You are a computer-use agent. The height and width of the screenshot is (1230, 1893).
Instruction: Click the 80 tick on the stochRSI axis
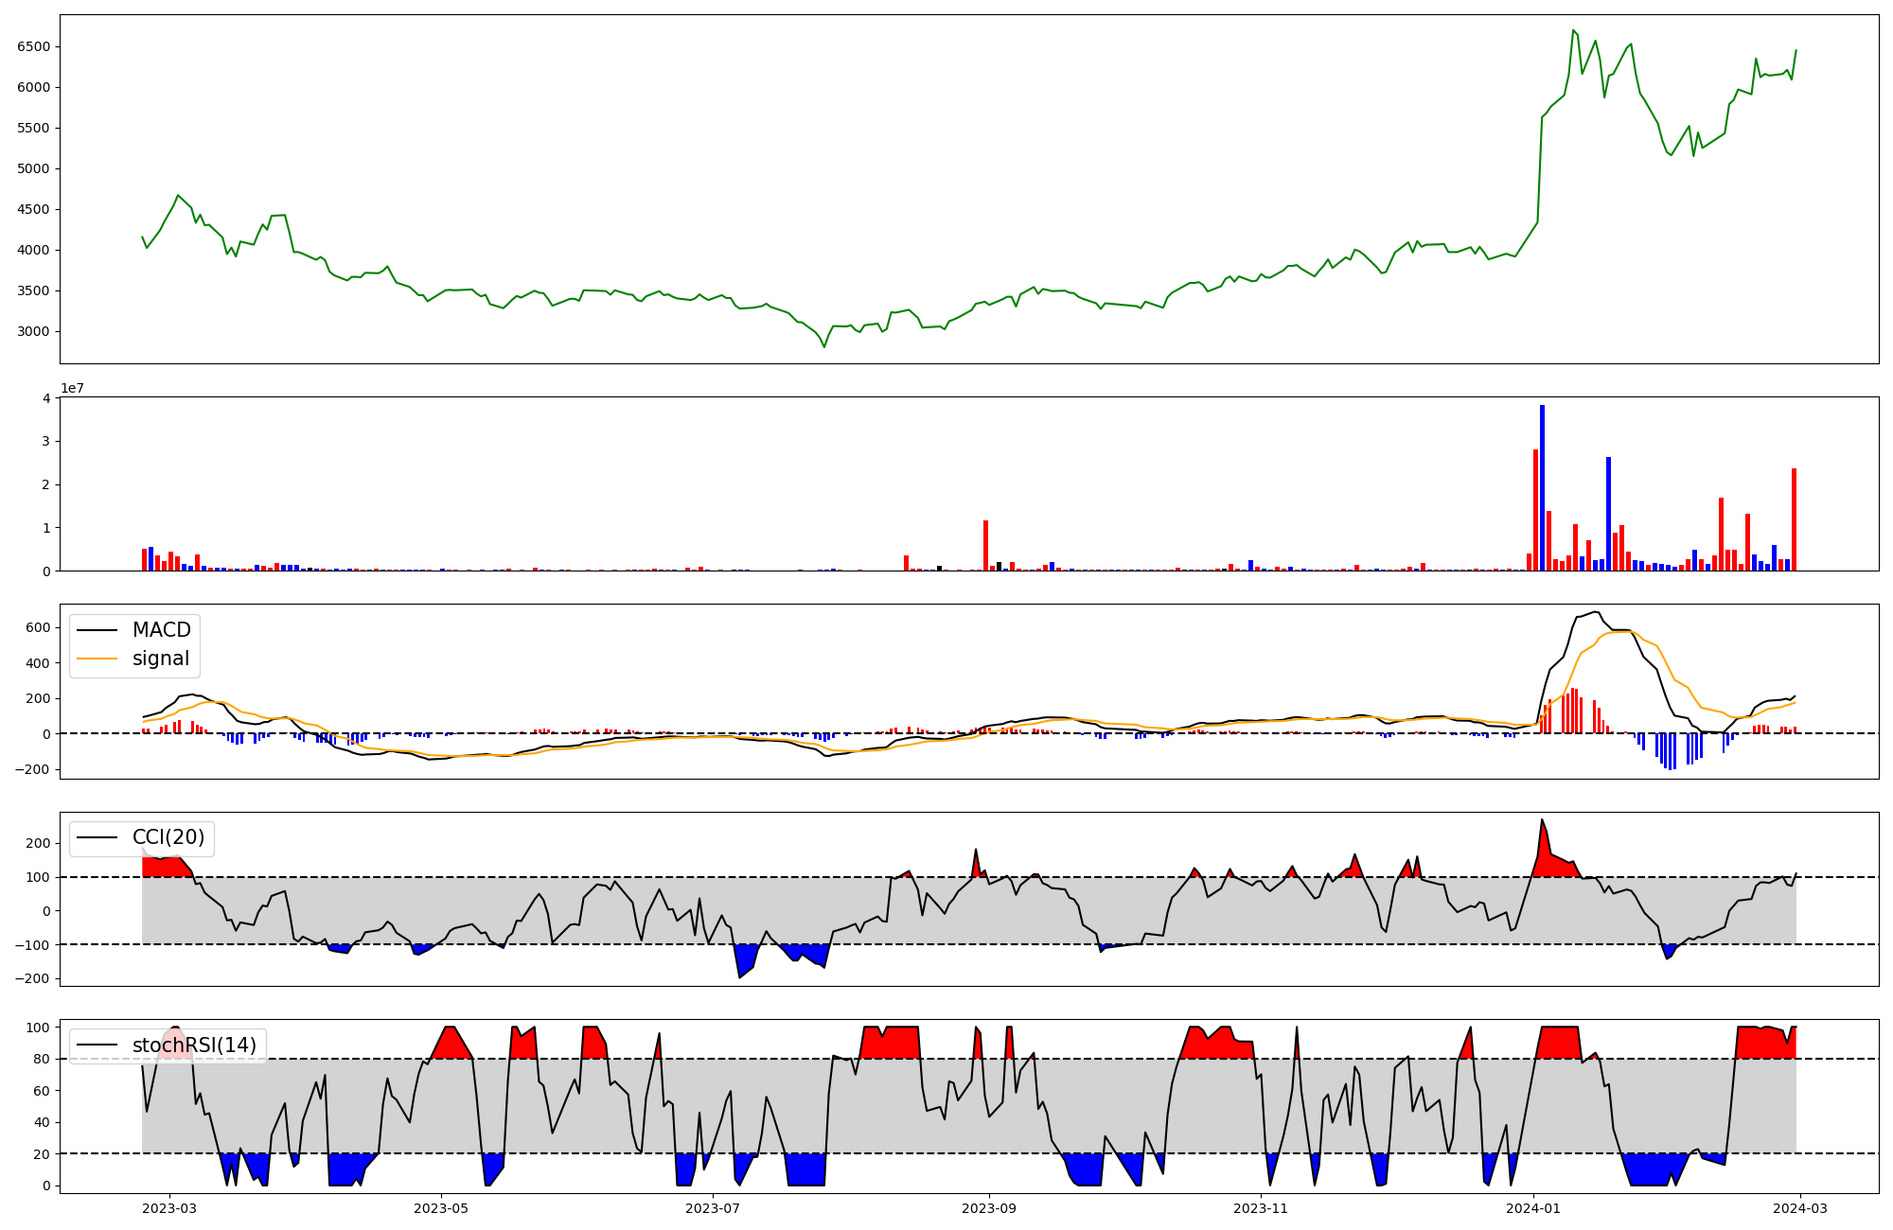pos(42,1059)
